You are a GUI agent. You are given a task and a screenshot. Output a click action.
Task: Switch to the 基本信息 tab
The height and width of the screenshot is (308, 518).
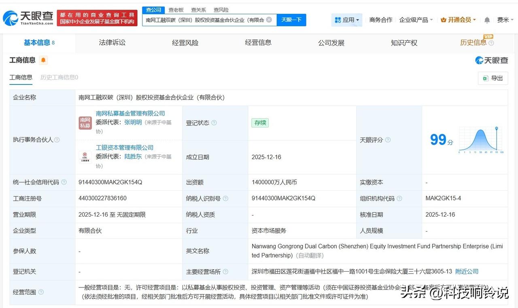click(x=39, y=42)
